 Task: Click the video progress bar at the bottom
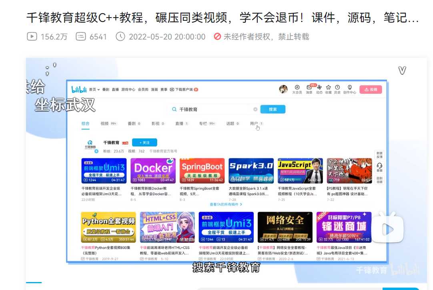(227, 282)
